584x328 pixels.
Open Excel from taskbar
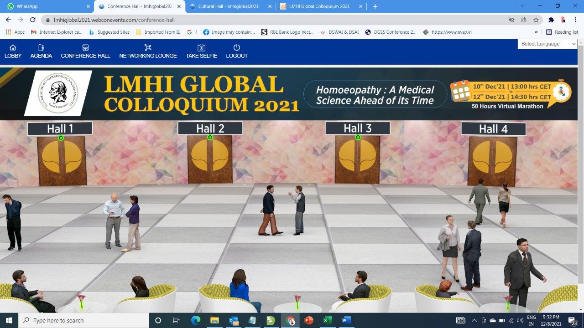click(x=328, y=320)
